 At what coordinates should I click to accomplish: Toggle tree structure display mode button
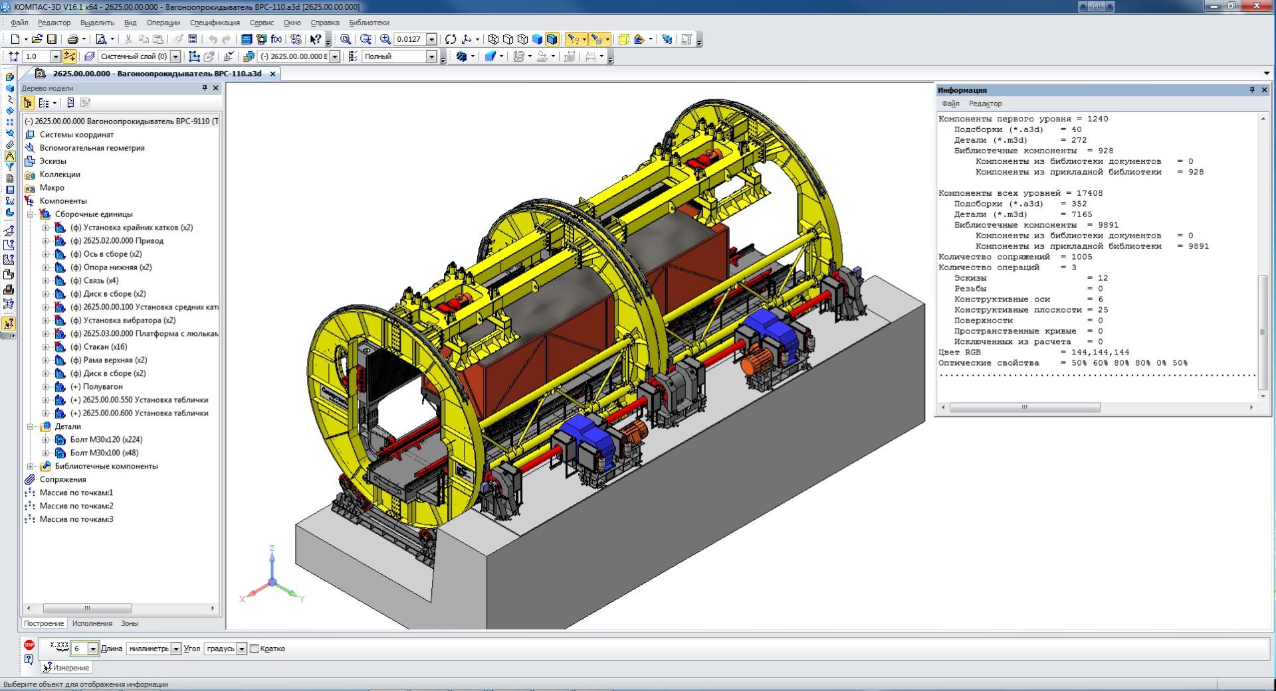pos(27,103)
